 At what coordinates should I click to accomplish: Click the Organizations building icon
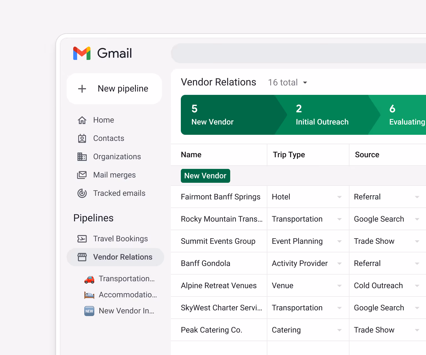click(82, 157)
